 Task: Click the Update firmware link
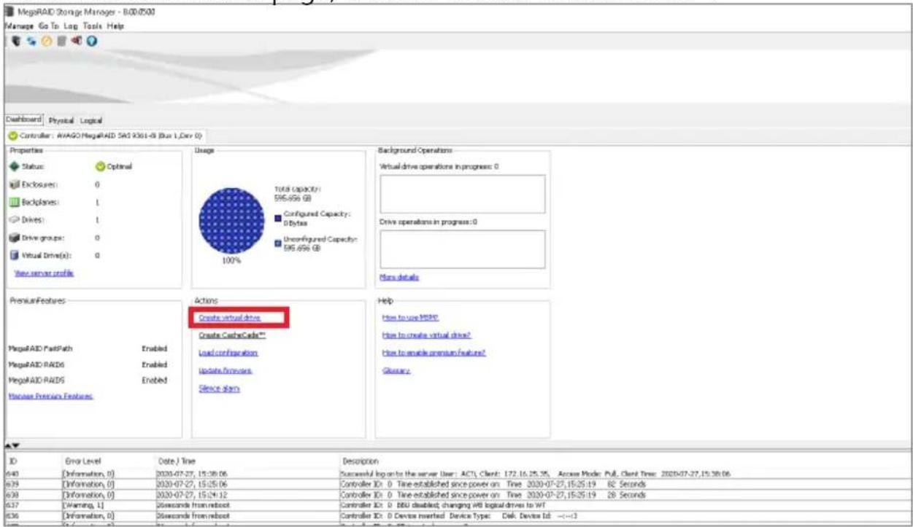[x=226, y=370]
